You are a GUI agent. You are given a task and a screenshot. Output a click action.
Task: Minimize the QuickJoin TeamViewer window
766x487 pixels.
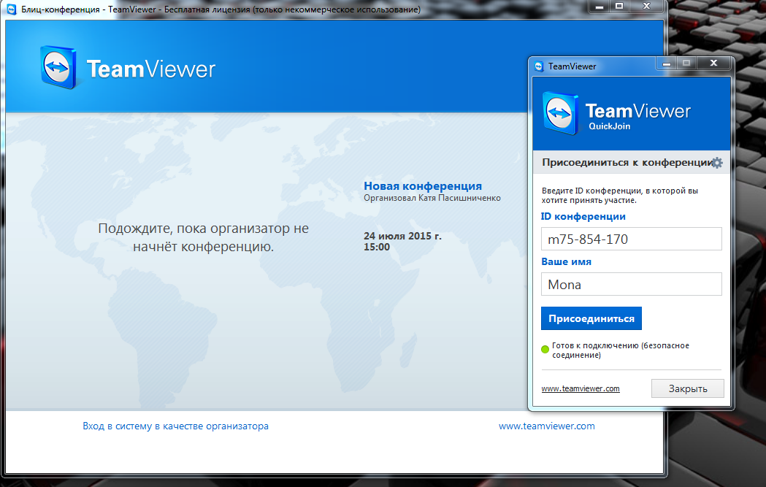(x=667, y=63)
